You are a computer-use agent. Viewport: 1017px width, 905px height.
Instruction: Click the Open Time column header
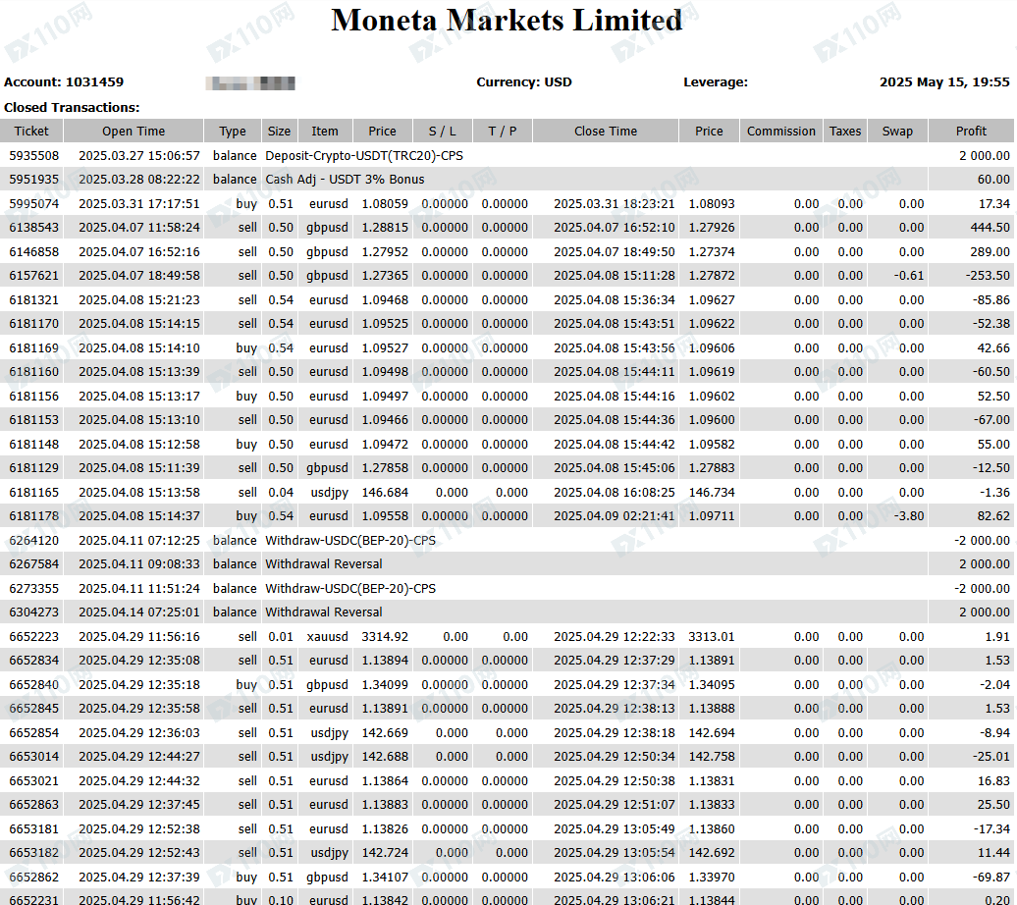(134, 132)
